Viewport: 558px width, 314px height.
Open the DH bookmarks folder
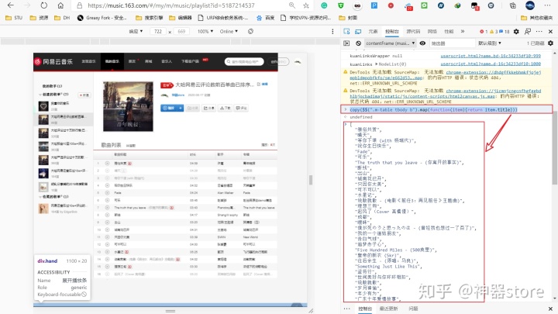click(x=62, y=18)
